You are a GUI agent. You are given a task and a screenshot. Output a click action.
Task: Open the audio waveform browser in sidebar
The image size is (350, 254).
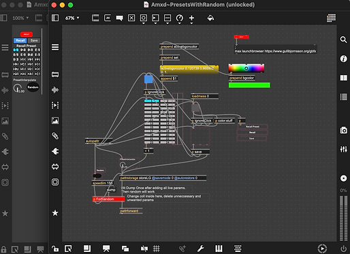click(x=55, y=90)
